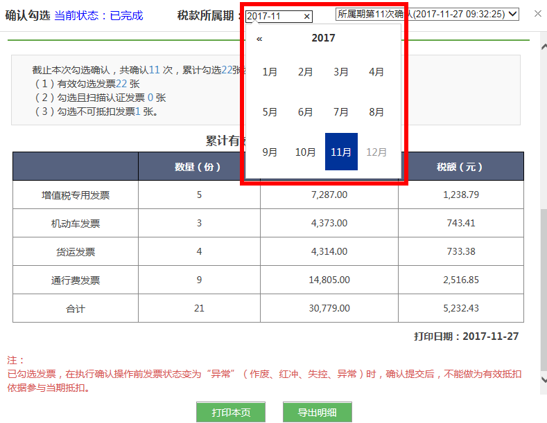Click the 2017 year header
Screen dimensions: 547x423
323,37
